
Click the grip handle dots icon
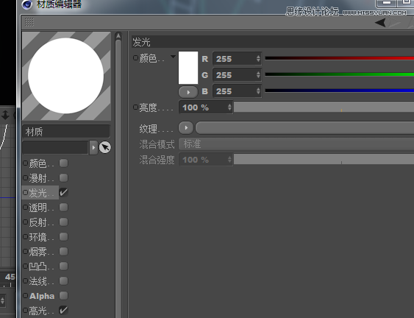tap(29, 22)
